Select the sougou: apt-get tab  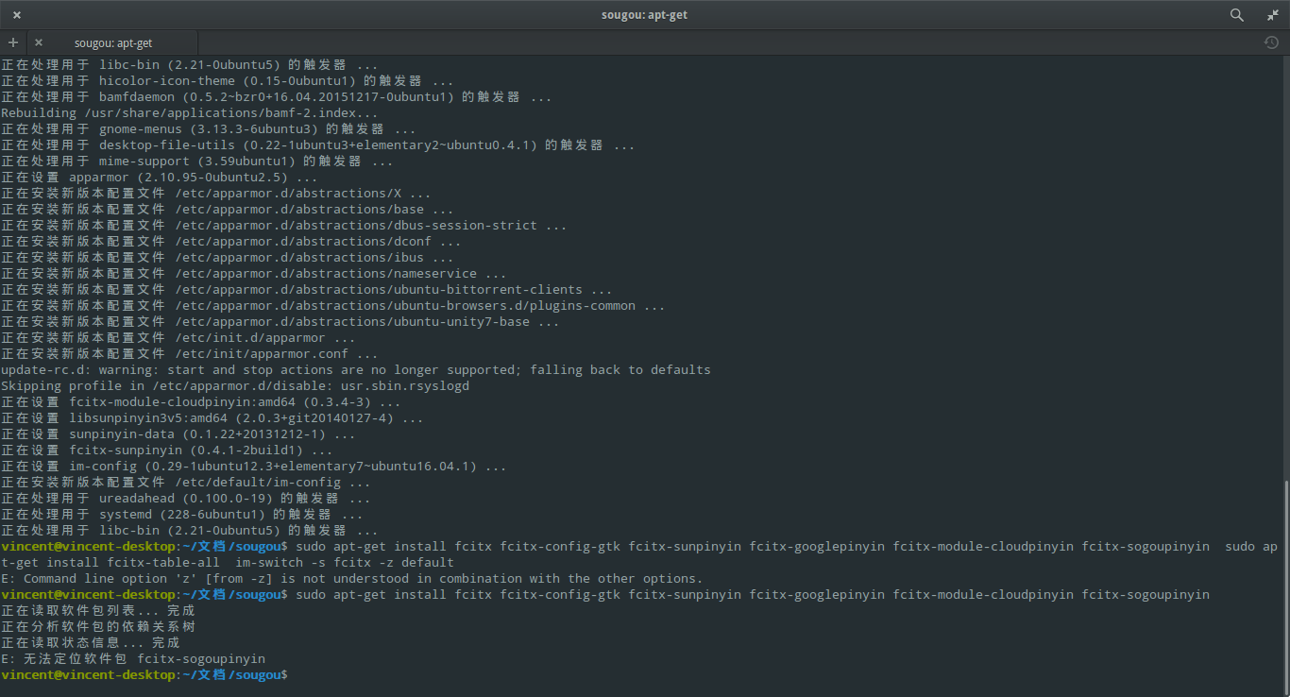coord(113,42)
